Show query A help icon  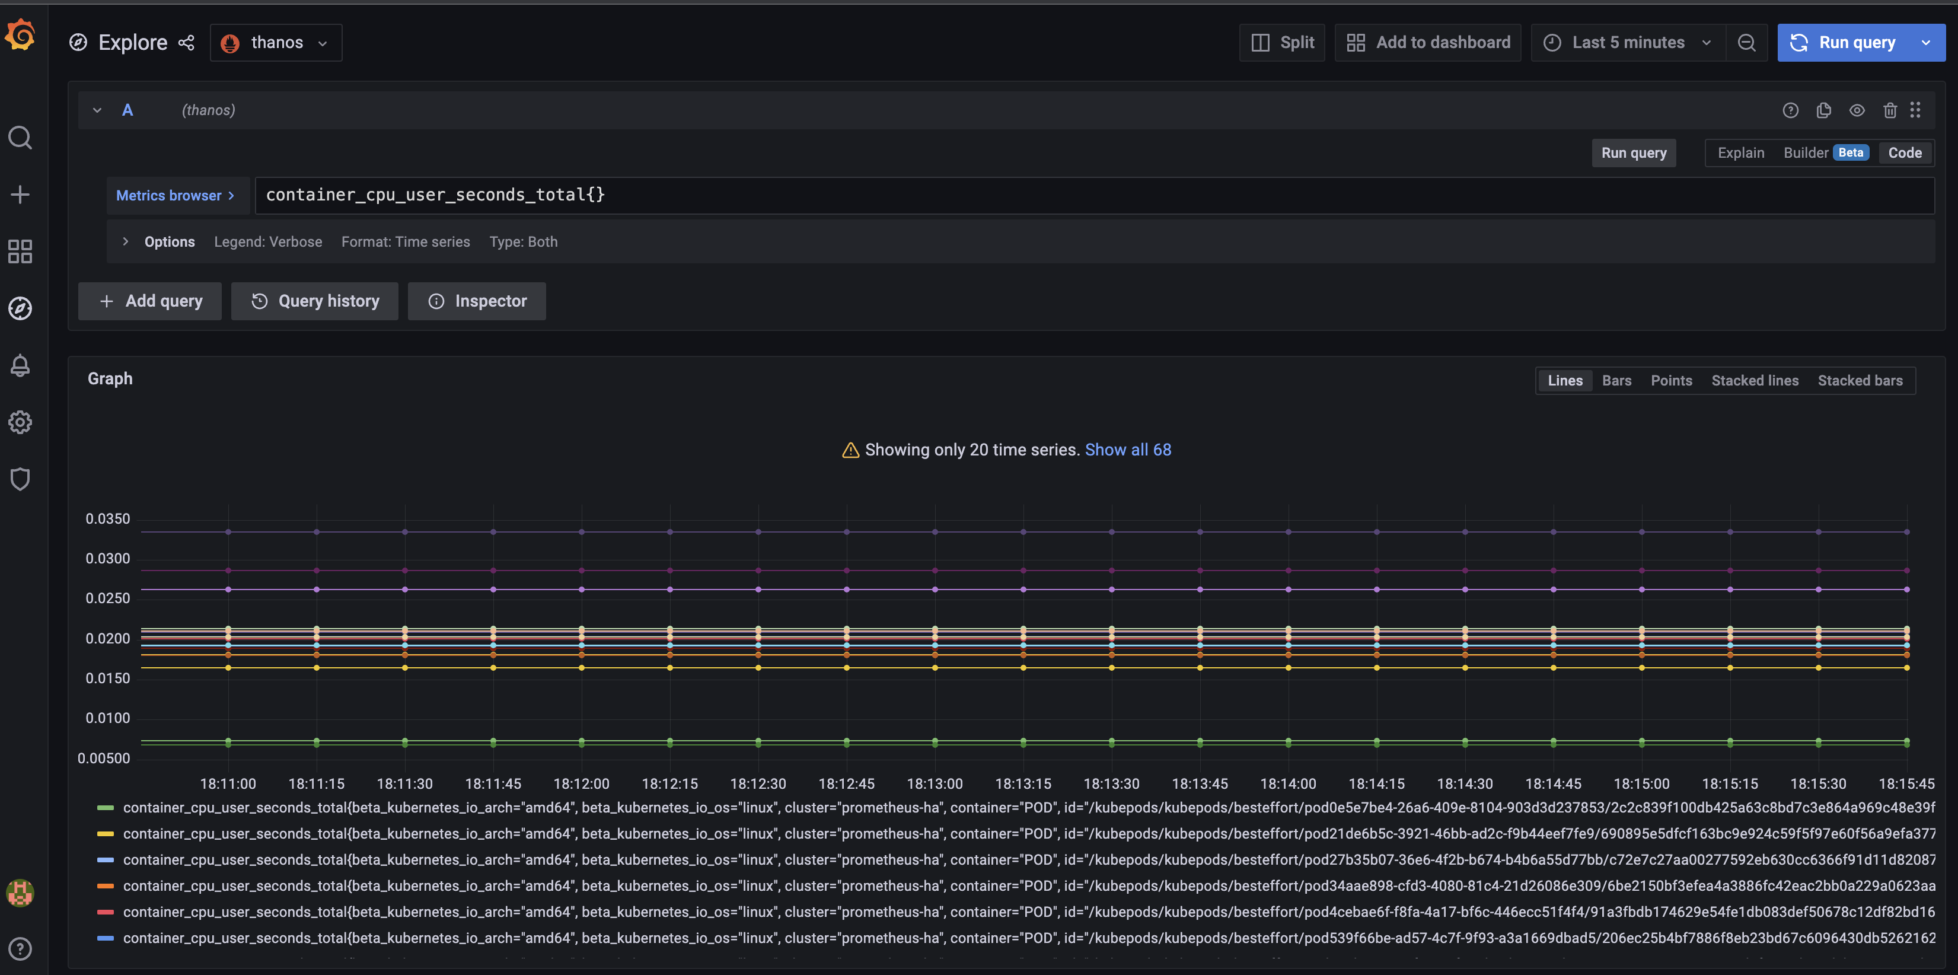point(1791,110)
